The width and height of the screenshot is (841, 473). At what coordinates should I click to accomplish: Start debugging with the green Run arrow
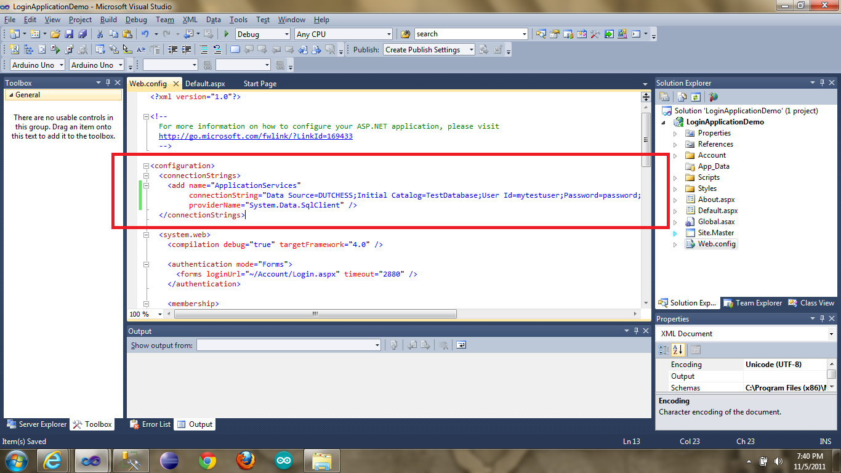[227, 34]
